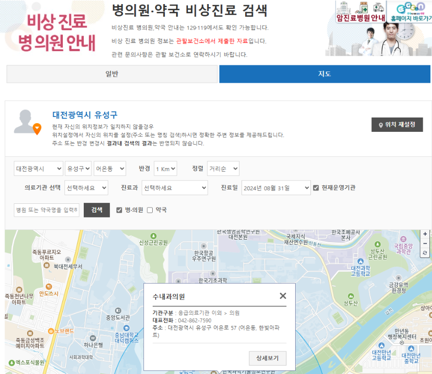Click the 대전만년 고등학교 marker

381,345
